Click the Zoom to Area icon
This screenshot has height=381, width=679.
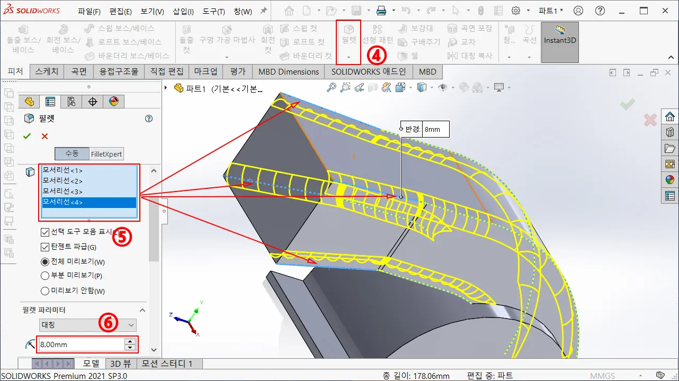pos(345,87)
